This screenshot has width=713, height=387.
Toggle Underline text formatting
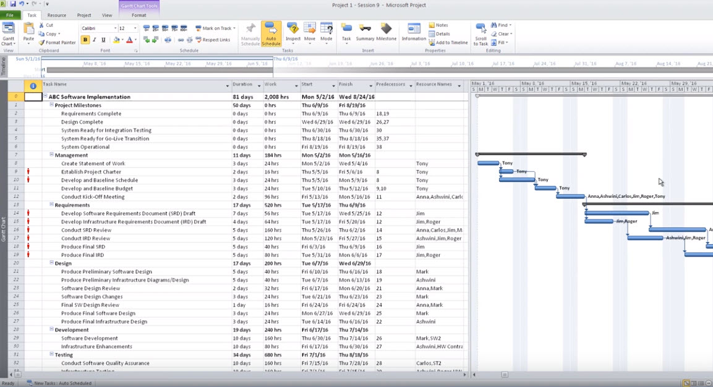click(x=103, y=40)
